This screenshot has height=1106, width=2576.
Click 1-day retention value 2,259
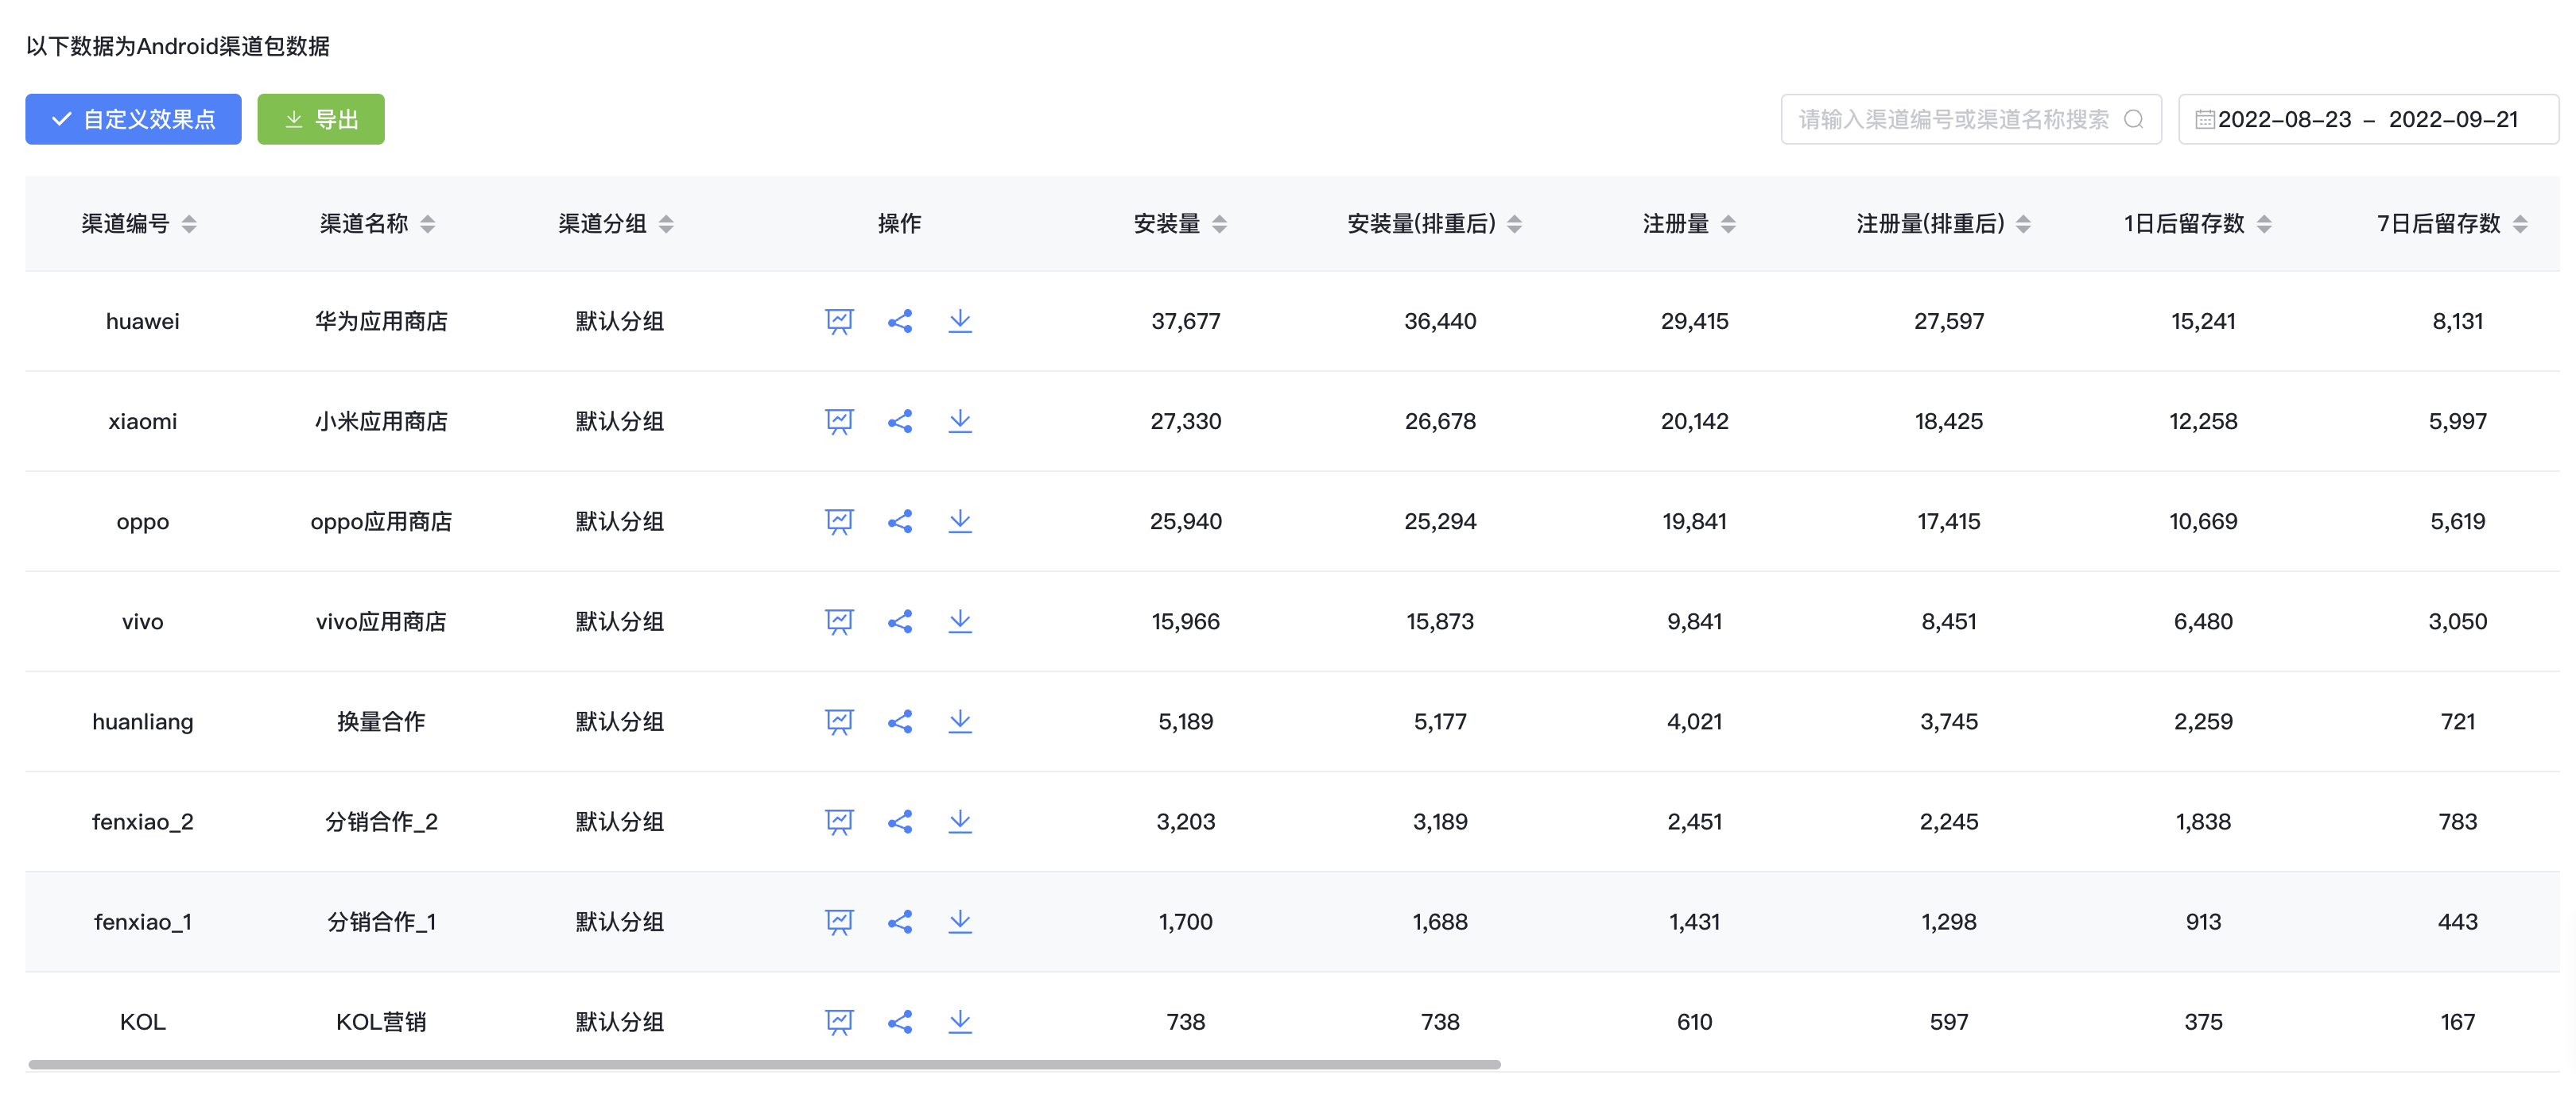click(x=2203, y=721)
